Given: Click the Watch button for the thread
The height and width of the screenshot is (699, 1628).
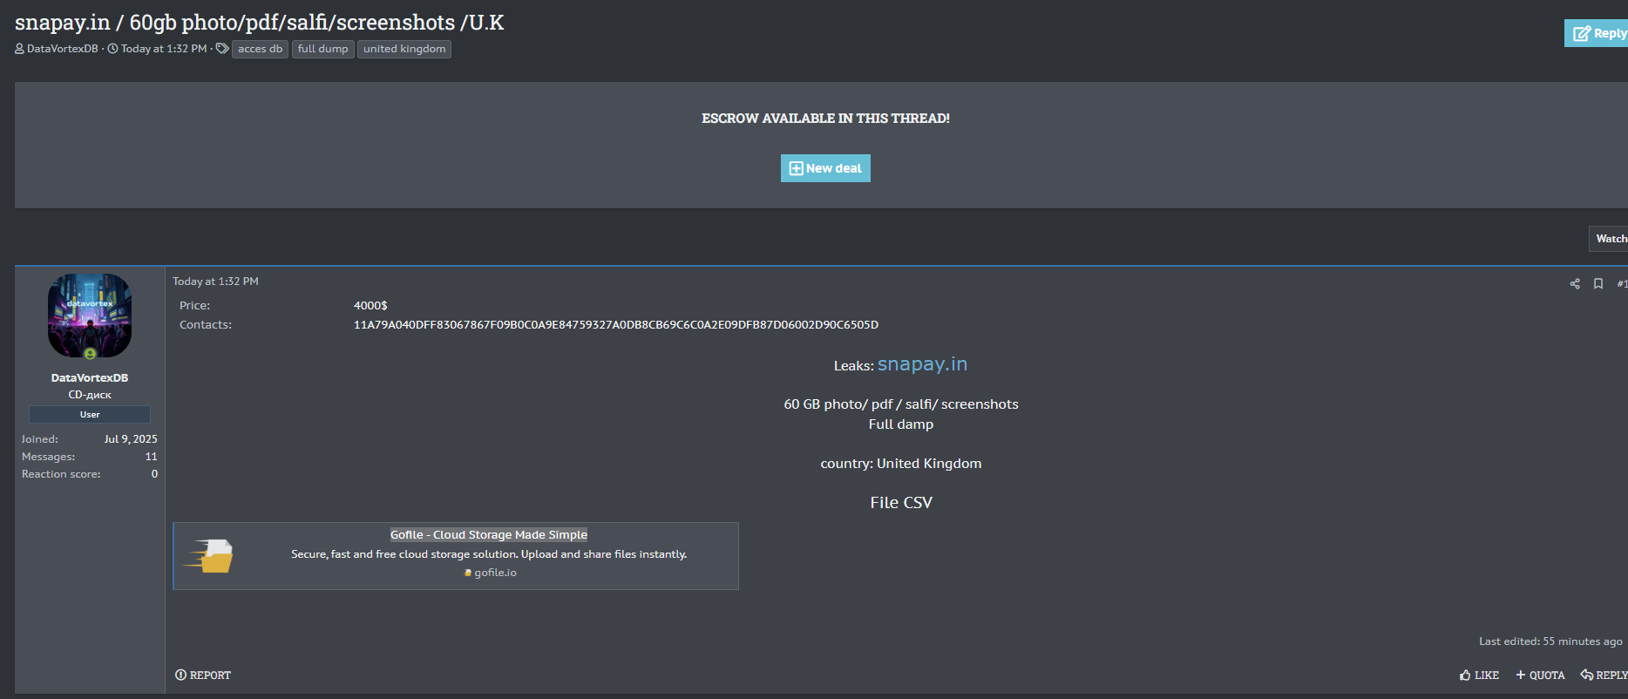Looking at the screenshot, I should point(1610,239).
